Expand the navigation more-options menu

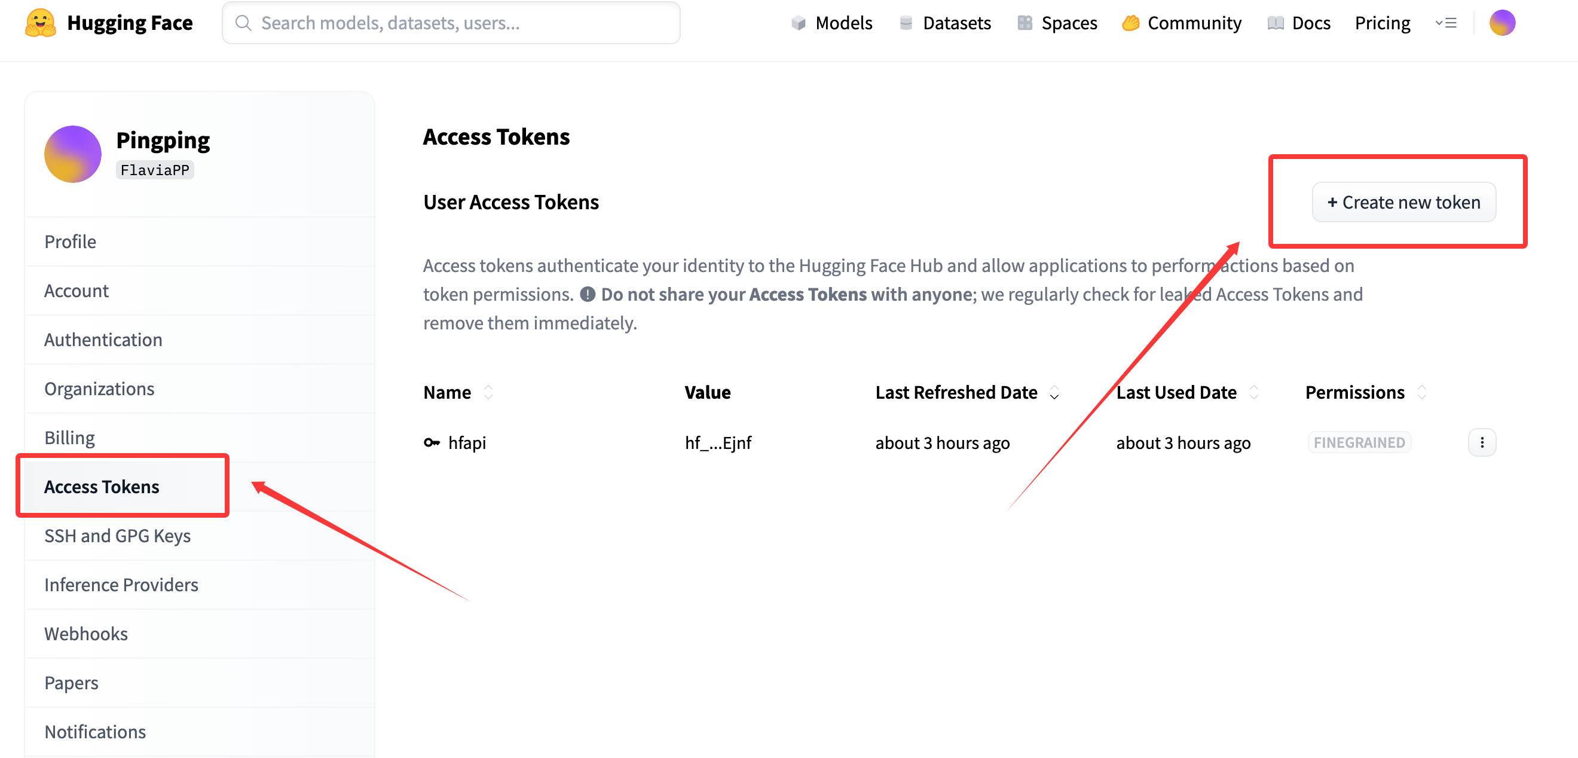1446,23
